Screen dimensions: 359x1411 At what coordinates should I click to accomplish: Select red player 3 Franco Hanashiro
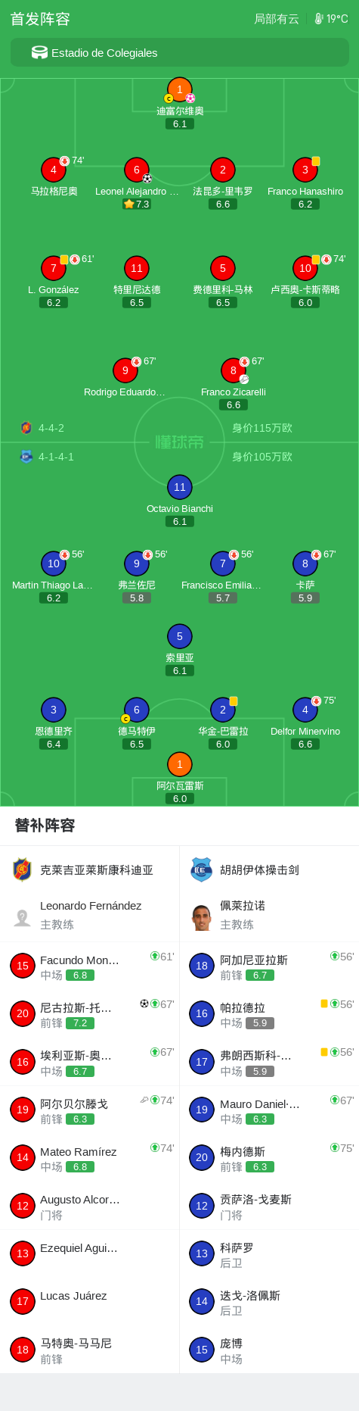coord(305,170)
